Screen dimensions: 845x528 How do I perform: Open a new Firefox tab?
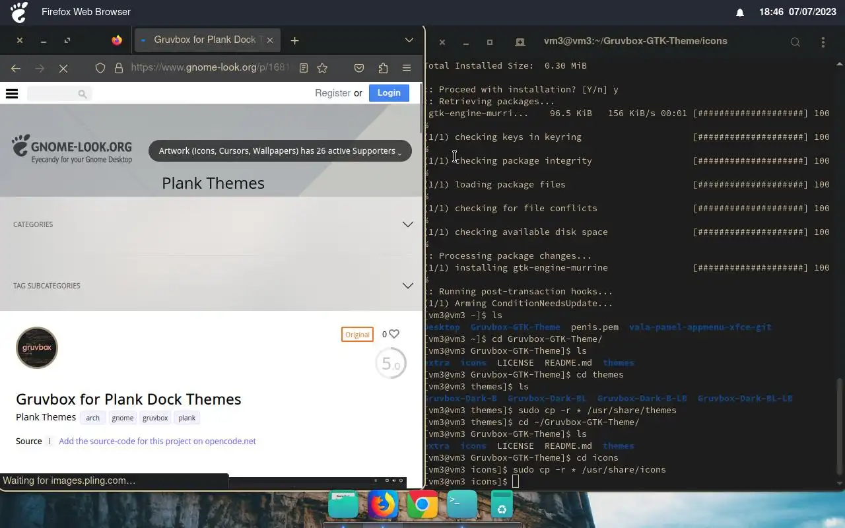pos(295,40)
